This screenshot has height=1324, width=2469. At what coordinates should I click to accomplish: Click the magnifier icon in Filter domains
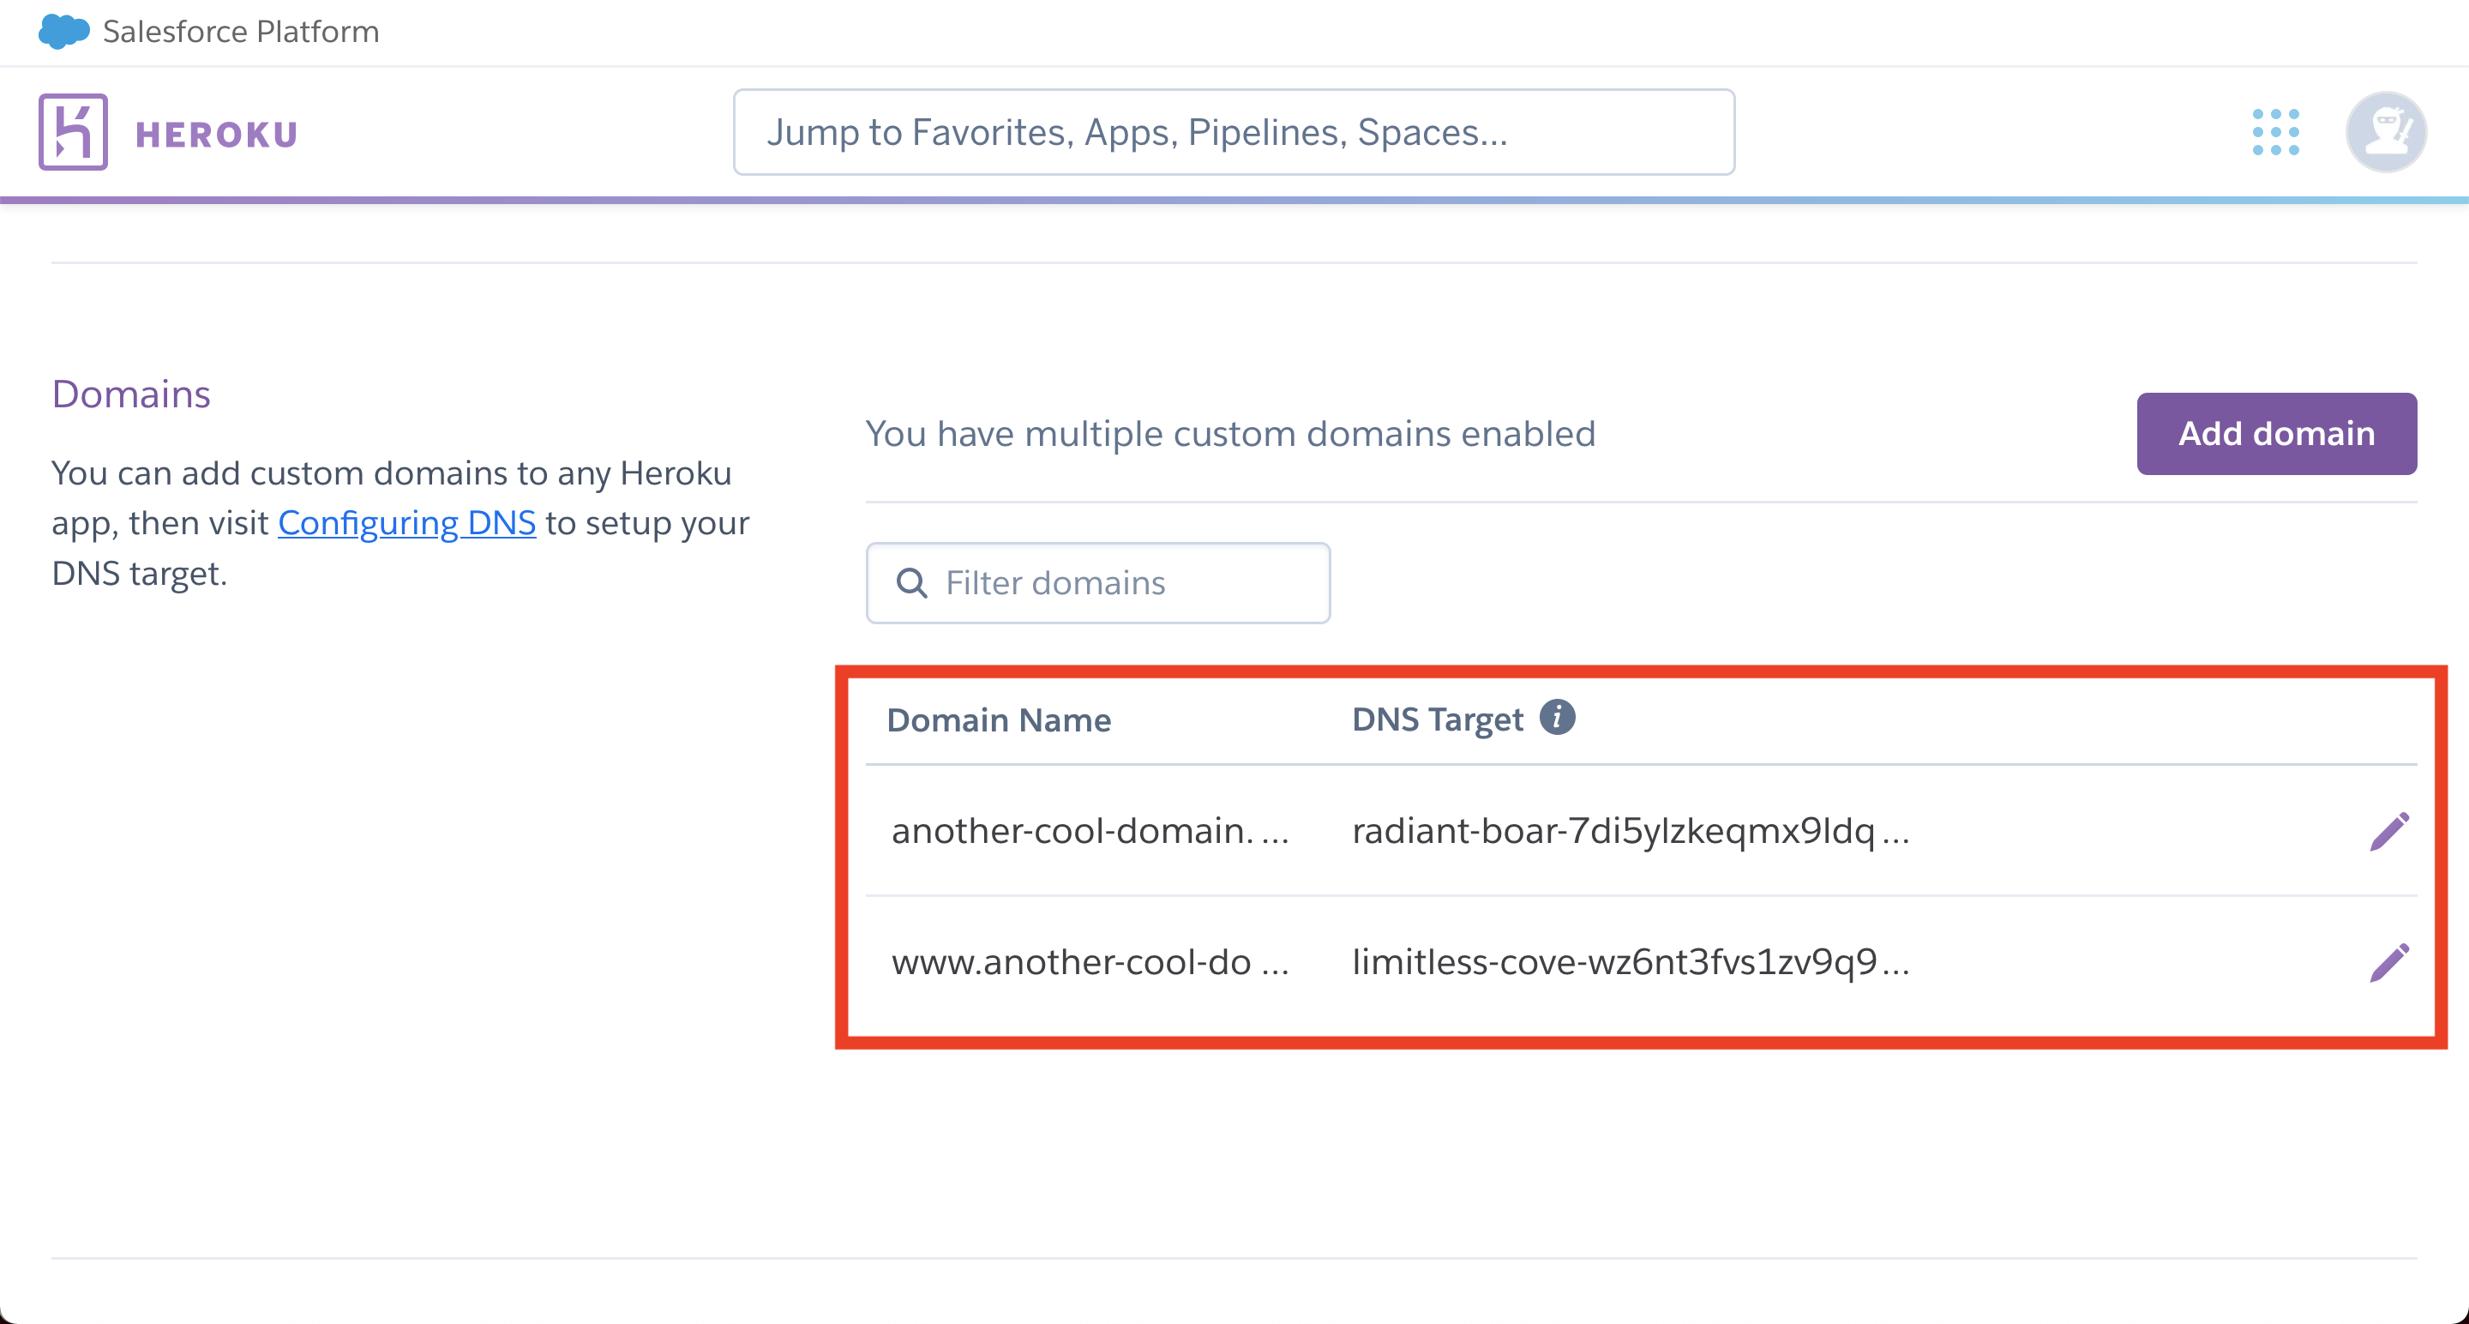911,583
